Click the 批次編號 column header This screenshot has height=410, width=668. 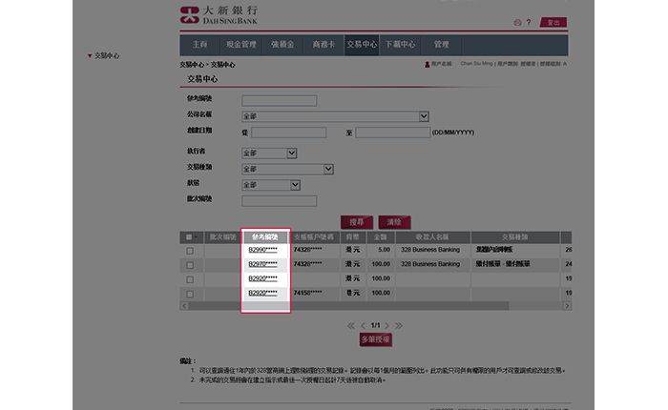coord(222,237)
